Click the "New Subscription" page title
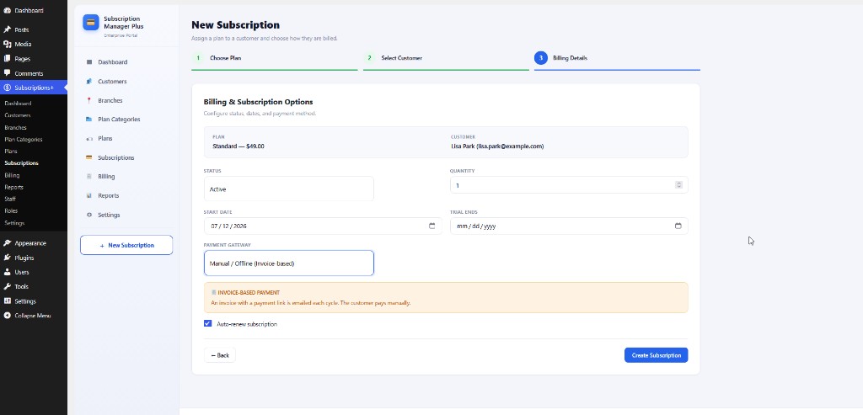 click(236, 24)
